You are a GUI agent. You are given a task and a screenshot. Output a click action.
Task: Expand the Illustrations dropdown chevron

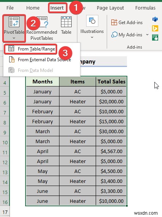tap(92, 37)
